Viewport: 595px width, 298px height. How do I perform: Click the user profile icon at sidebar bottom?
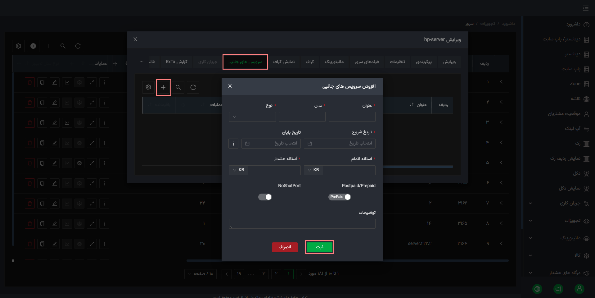pyautogui.click(x=579, y=289)
